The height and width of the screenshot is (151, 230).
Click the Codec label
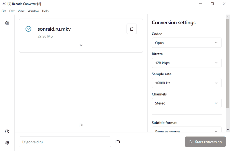[x=157, y=34]
